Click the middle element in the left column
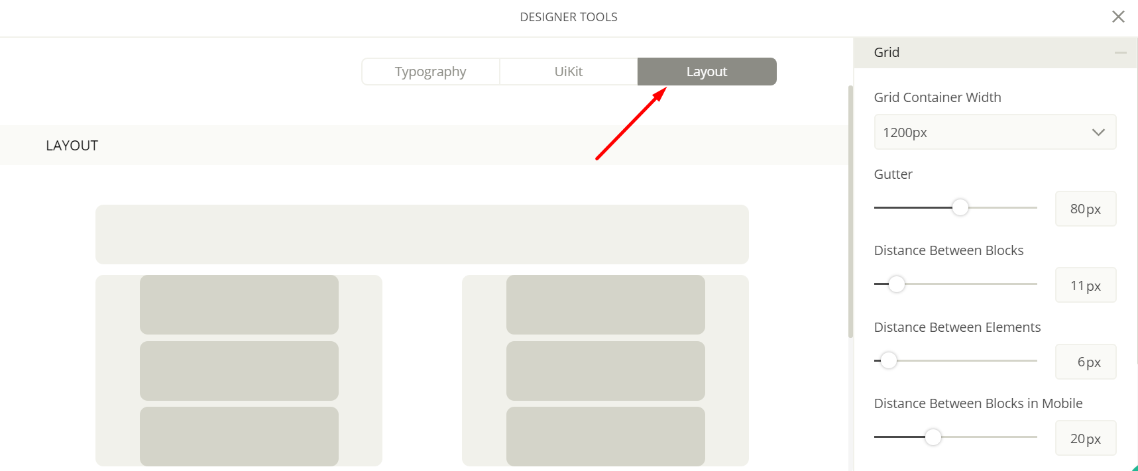Image resolution: width=1138 pixels, height=471 pixels. coord(239,370)
